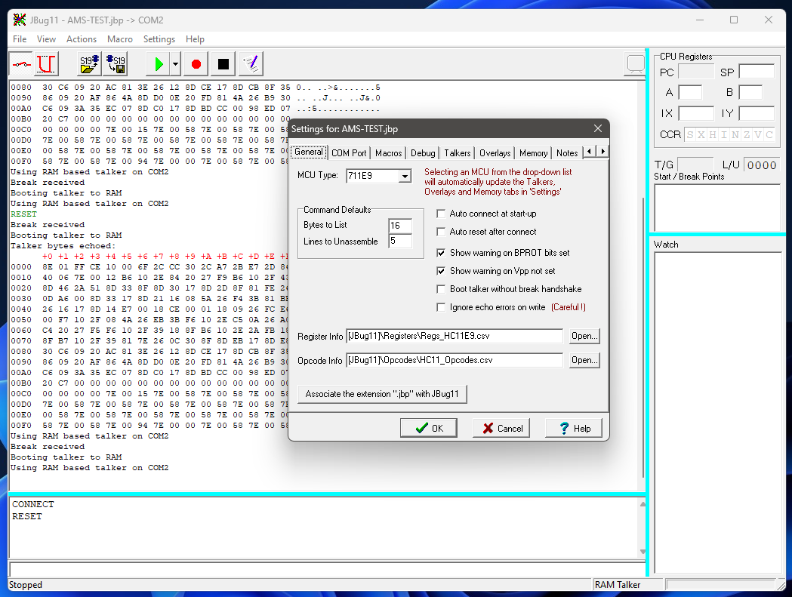The height and width of the screenshot is (597, 792).
Task: Click Open next to Register Info
Action: pyautogui.click(x=584, y=336)
